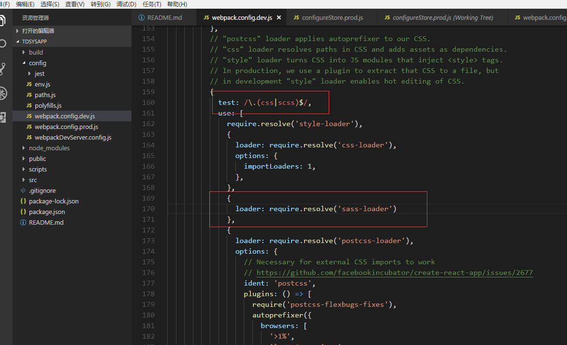The width and height of the screenshot is (567, 345).
Task: Click JS icon of webpack.config.prod.js in tree
Action: pyautogui.click(x=29, y=127)
